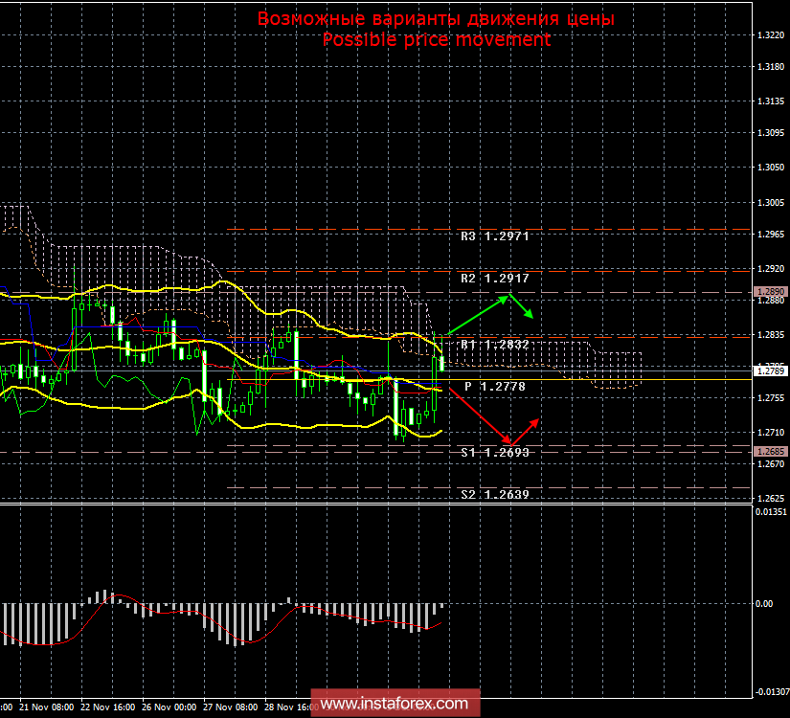Click the 'Possible price movement' title text

click(437, 40)
